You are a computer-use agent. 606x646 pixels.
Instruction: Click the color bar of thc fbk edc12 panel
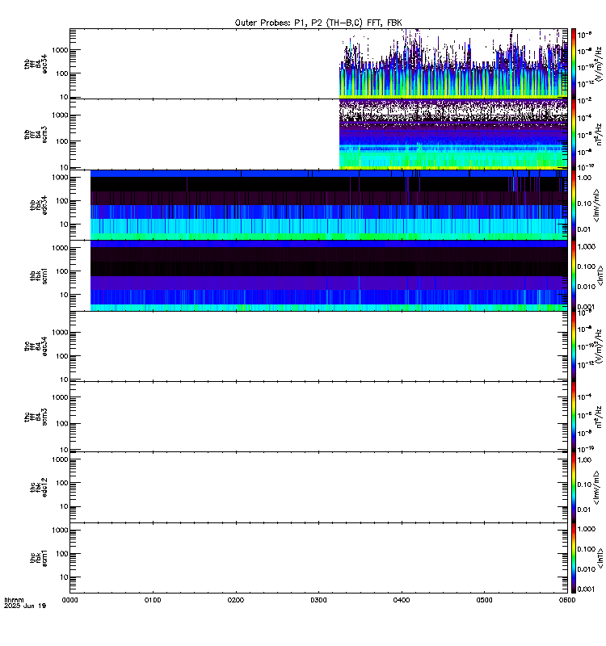point(574,488)
